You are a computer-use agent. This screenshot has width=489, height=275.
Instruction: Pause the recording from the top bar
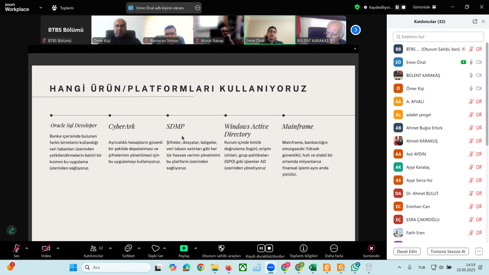[397, 7]
